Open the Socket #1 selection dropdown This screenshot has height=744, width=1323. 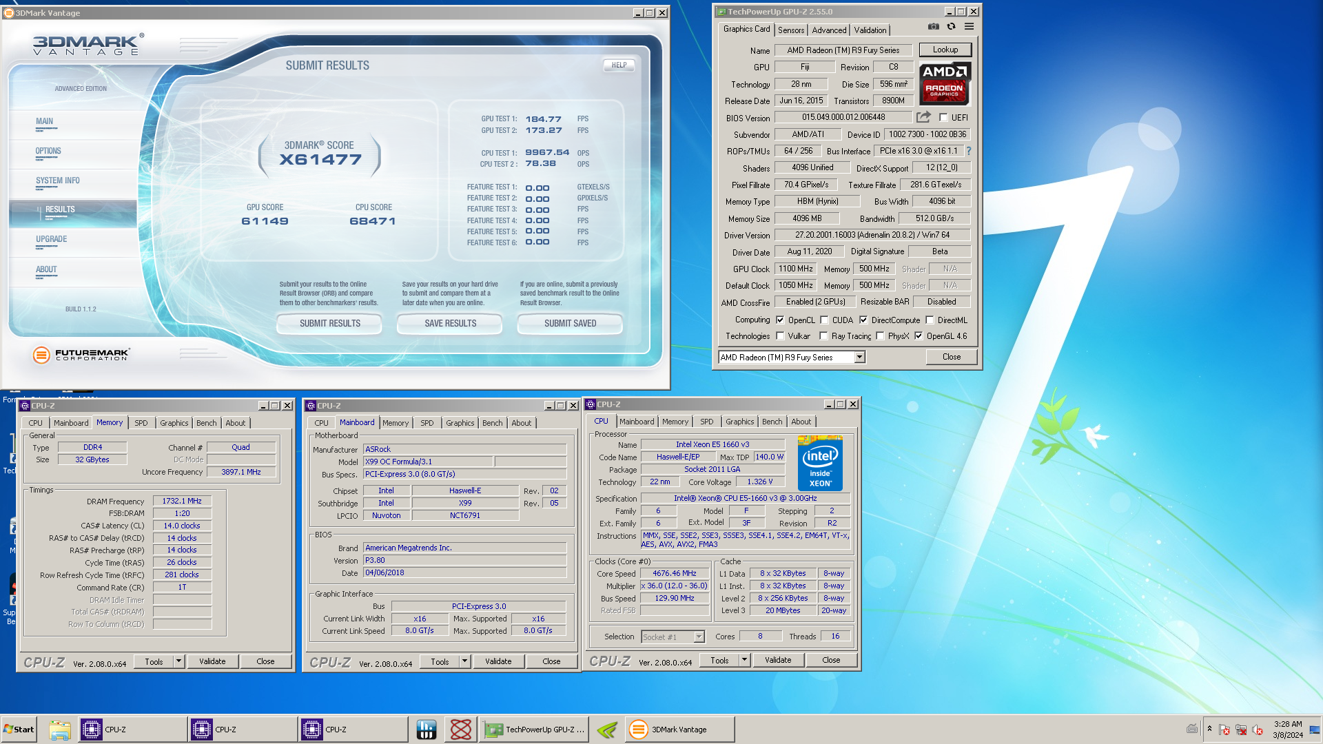699,637
